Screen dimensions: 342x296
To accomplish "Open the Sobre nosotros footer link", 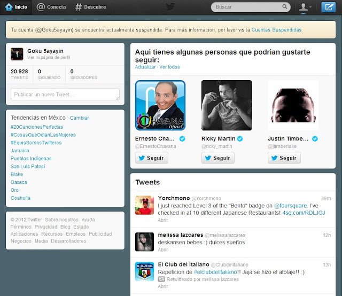I will (x=62, y=220).
